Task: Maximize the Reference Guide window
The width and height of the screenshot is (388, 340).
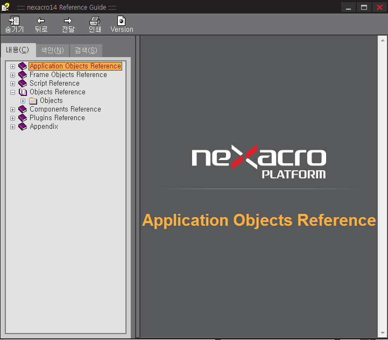Action: [364, 7]
